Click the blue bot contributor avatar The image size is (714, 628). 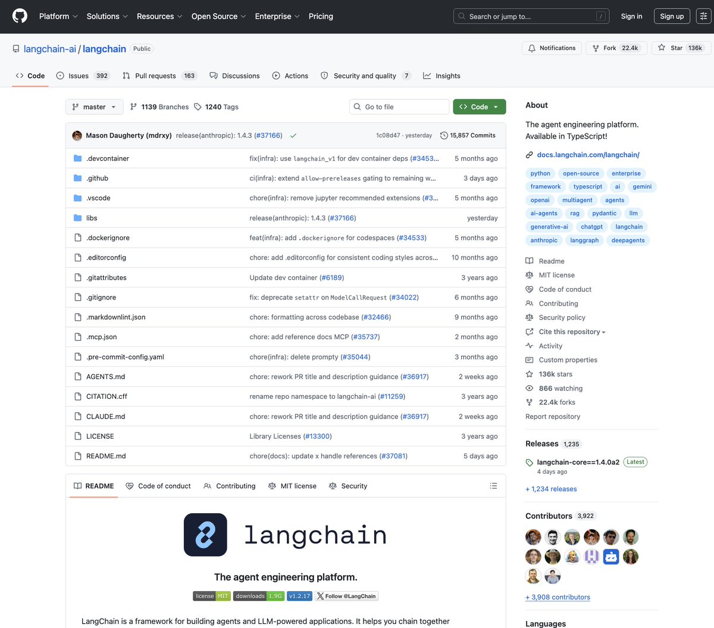[611, 557]
